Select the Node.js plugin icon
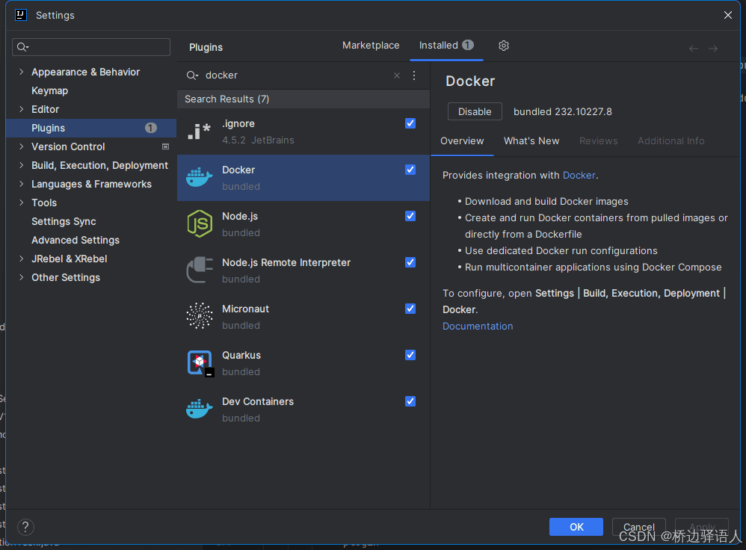The height and width of the screenshot is (550, 746). coord(200,224)
